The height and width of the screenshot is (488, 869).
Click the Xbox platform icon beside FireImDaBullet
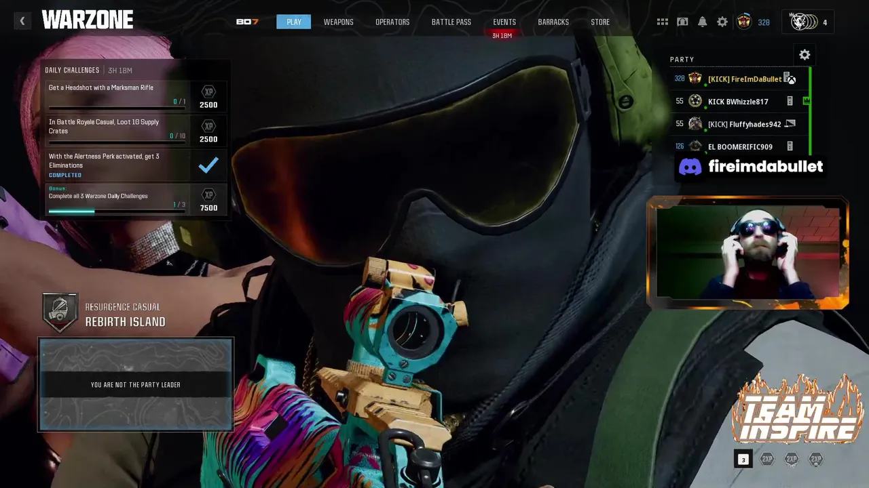pyautogui.click(x=792, y=79)
